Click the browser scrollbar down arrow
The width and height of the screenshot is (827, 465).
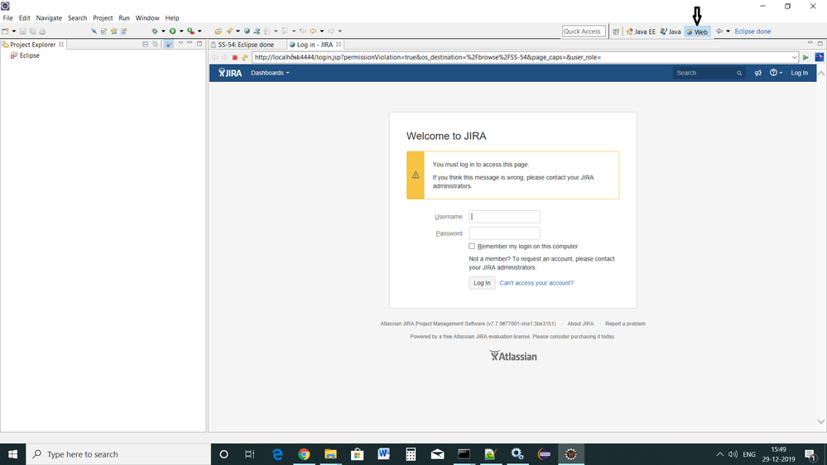(x=820, y=421)
